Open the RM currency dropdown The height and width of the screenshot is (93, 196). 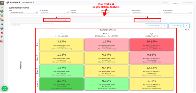187,30
